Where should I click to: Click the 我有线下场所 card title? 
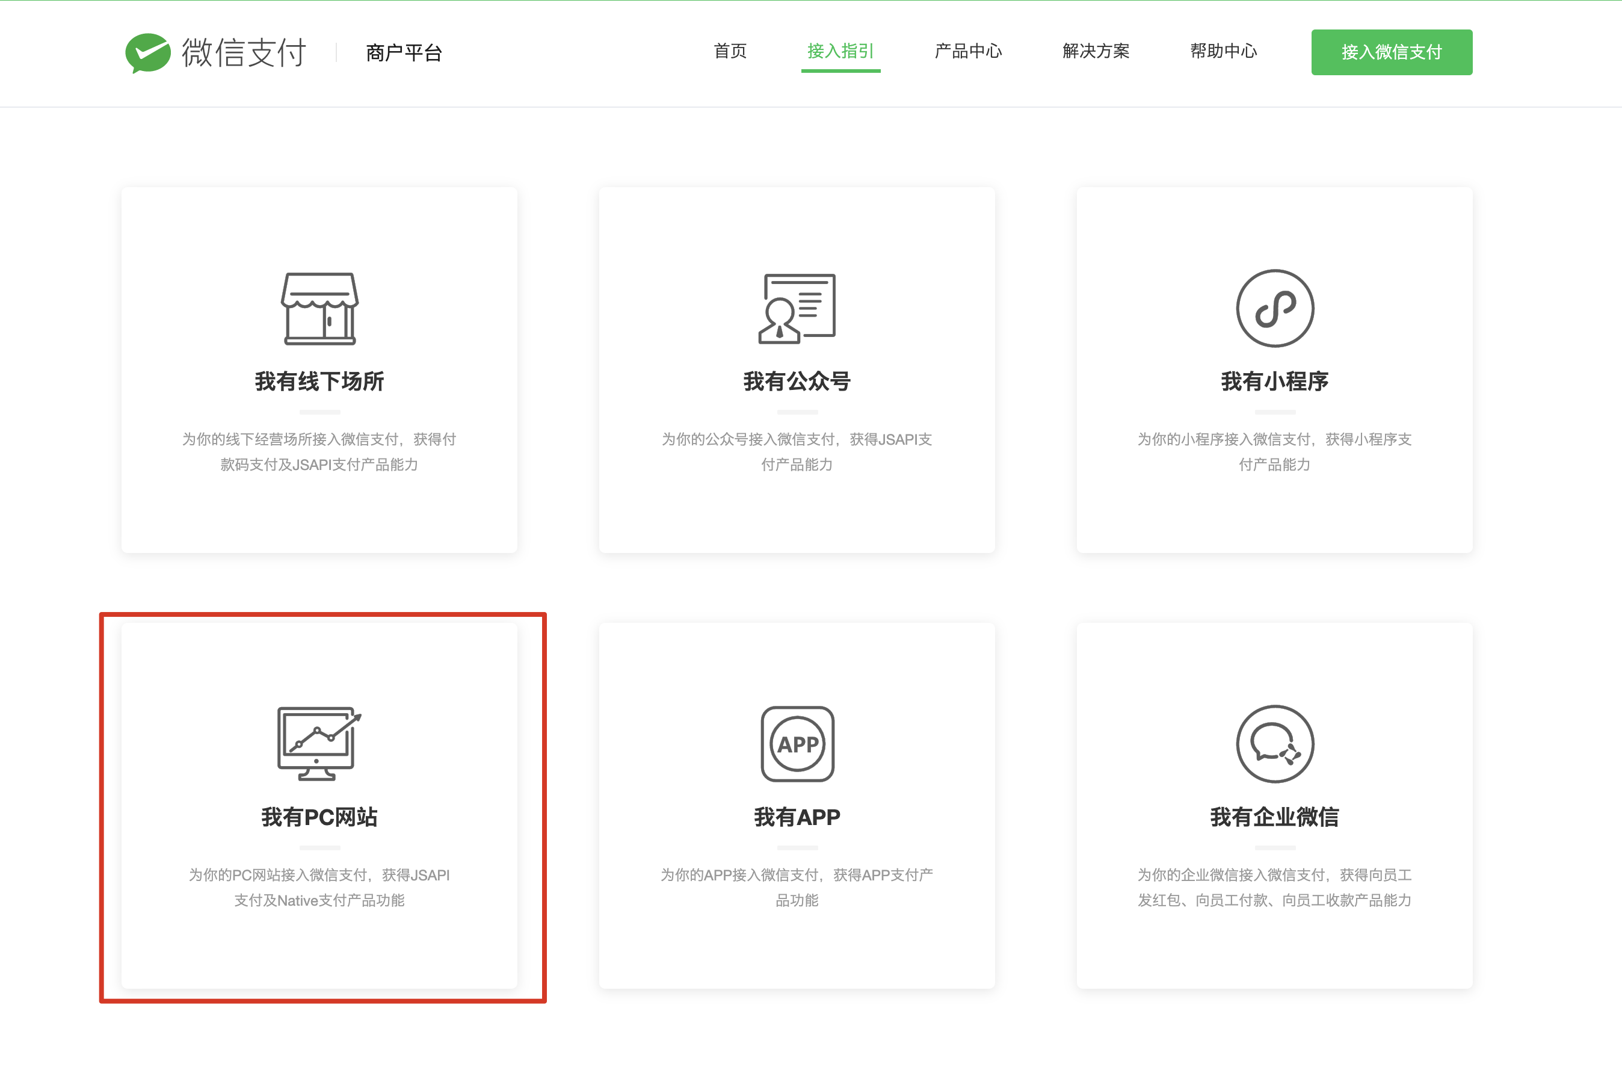[x=319, y=381]
